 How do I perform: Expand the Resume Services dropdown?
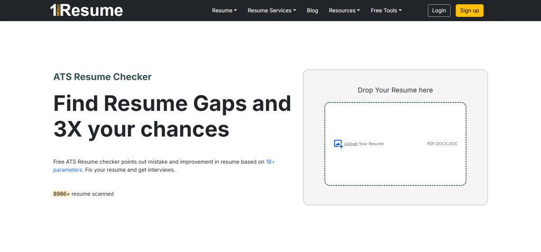pos(272,11)
